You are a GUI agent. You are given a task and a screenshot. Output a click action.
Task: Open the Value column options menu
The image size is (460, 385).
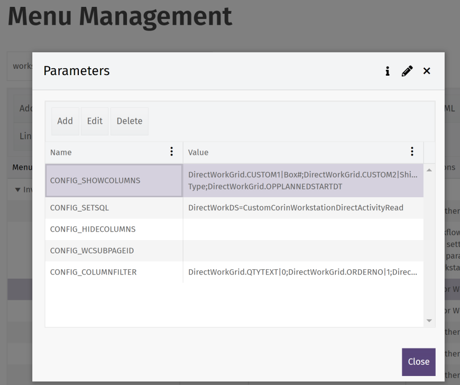[x=412, y=152]
